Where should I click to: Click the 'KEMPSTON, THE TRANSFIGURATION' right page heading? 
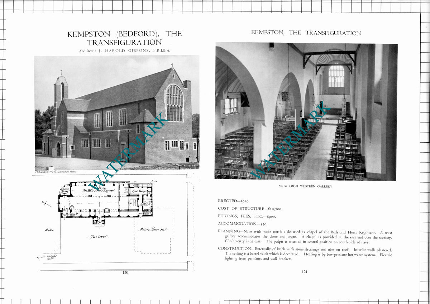tap(306, 33)
